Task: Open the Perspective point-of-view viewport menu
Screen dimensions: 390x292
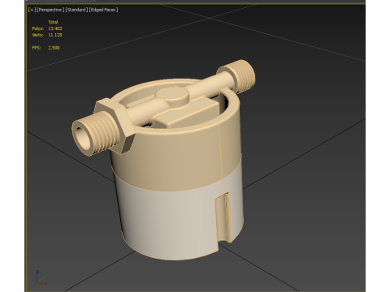Action: 50,10
